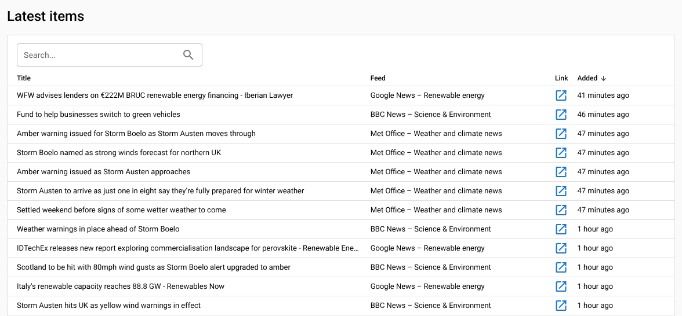Click 46 minutes ago timestamp
Screen dimensions: 682x316
pos(603,115)
